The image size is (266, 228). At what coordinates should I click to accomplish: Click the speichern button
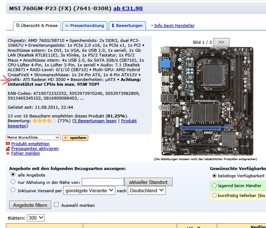pos(75,138)
